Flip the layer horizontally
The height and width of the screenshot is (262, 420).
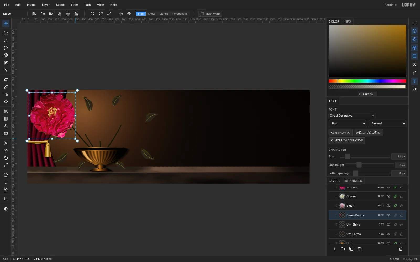pos(121,14)
